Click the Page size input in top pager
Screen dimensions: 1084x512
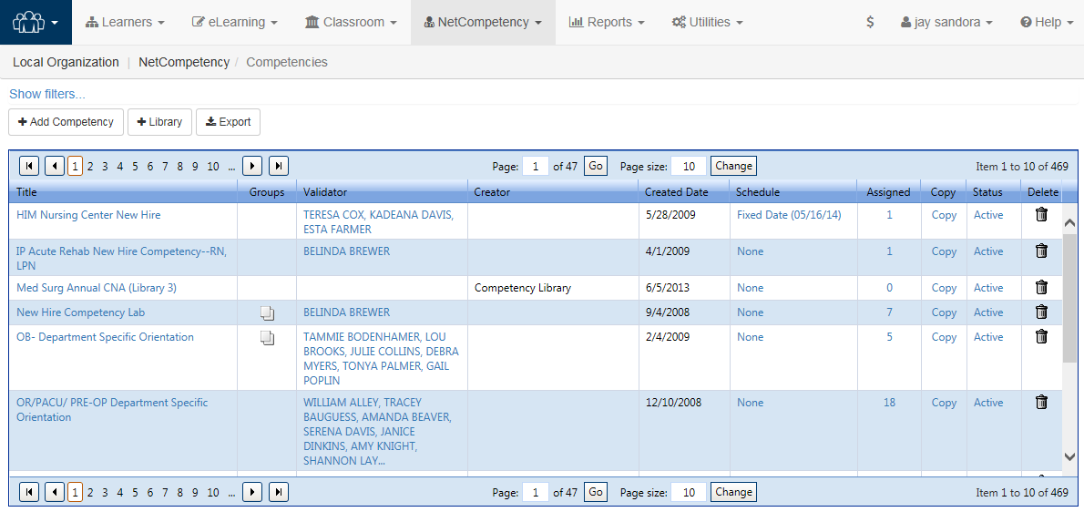click(x=688, y=166)
